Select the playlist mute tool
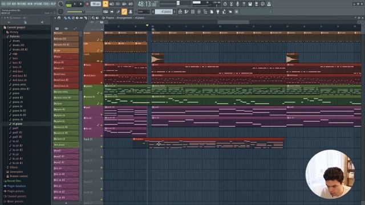 click(x=77, y=18)
